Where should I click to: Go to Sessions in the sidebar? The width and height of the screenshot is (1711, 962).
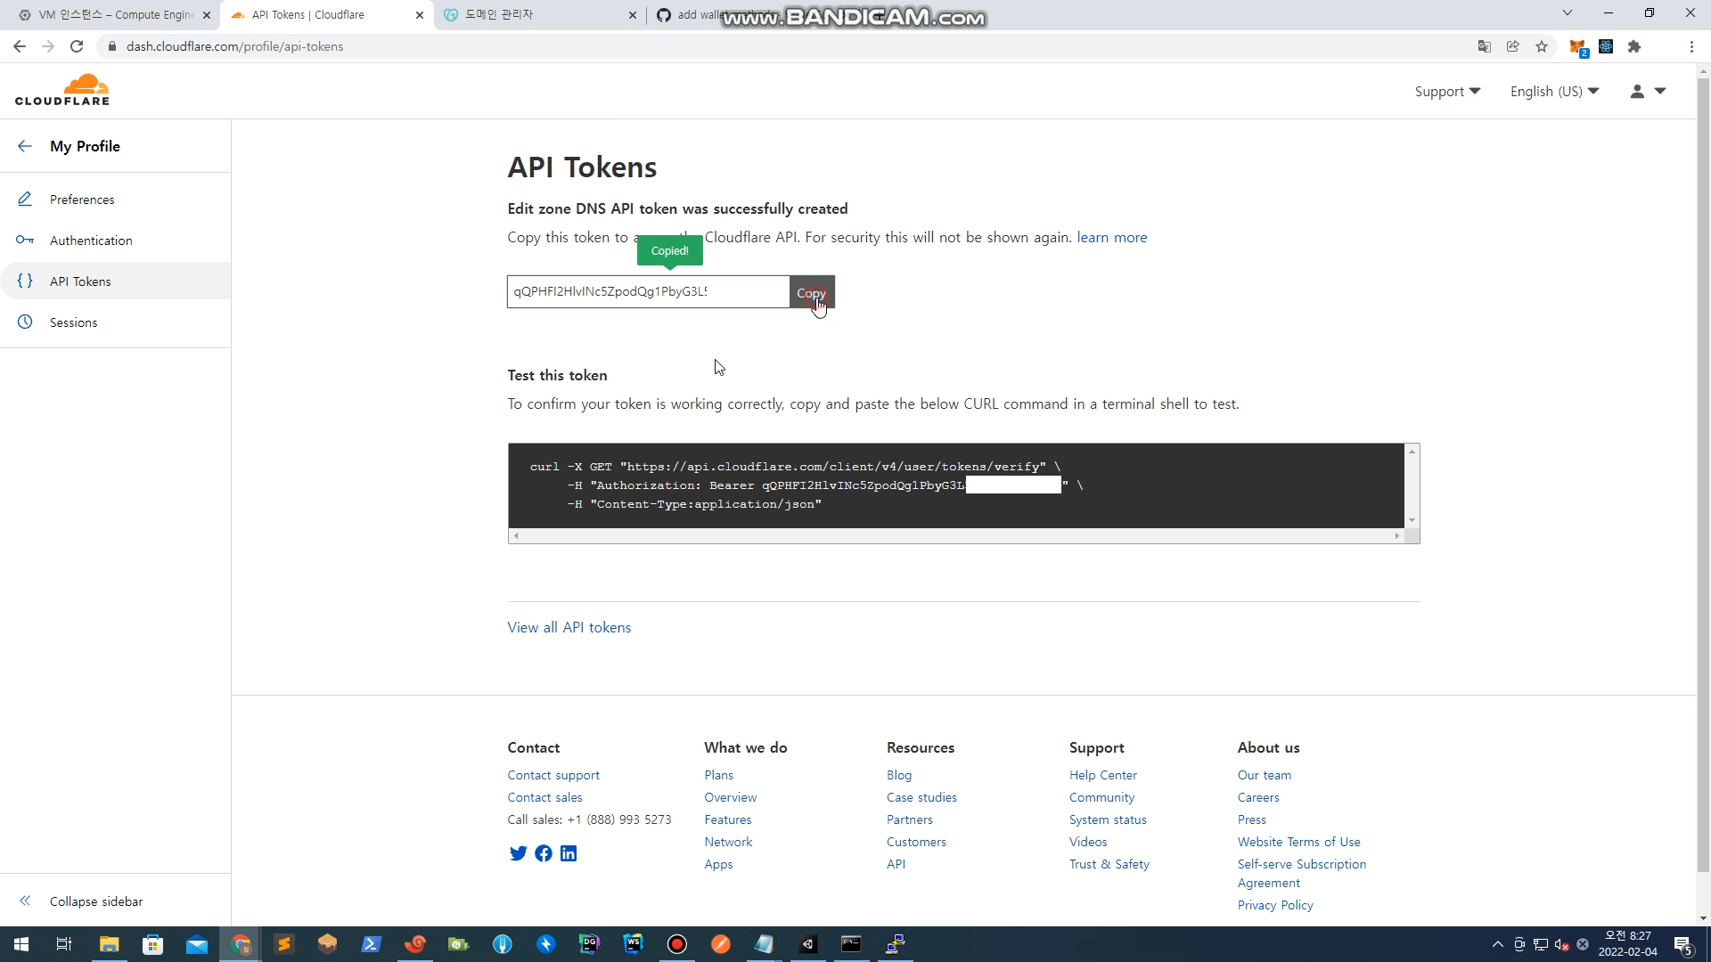point(73,322)
